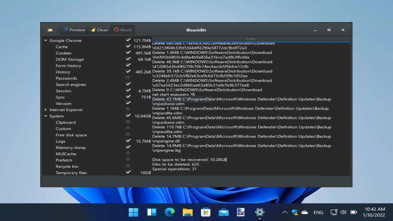The image size is (393, 221).
Task: Select the Search engines item
Action: coord(71,84)
